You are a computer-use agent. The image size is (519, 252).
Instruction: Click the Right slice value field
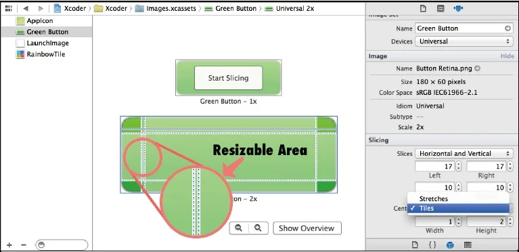coord(486,166)
